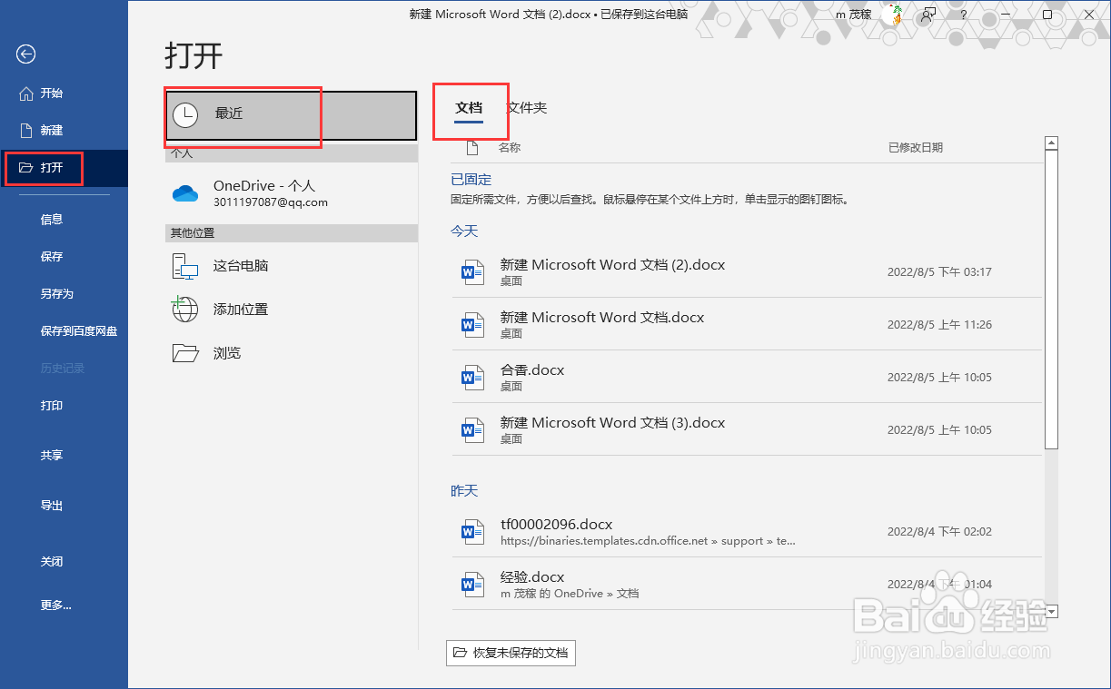Click the 浏览 folder icon
The image size is (1111, 689).
click(185, 353)
